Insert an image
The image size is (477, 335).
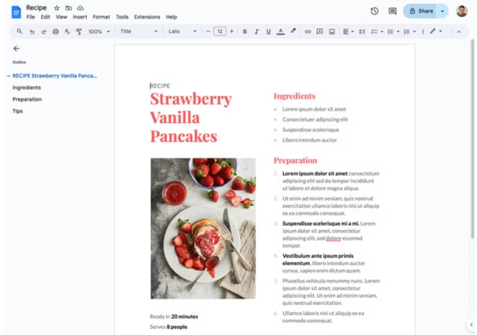tap(332, 31)
